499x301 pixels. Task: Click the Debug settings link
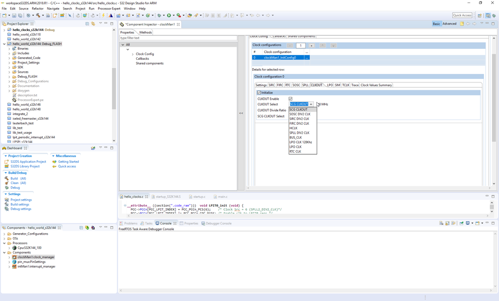(x=20, y=209)
